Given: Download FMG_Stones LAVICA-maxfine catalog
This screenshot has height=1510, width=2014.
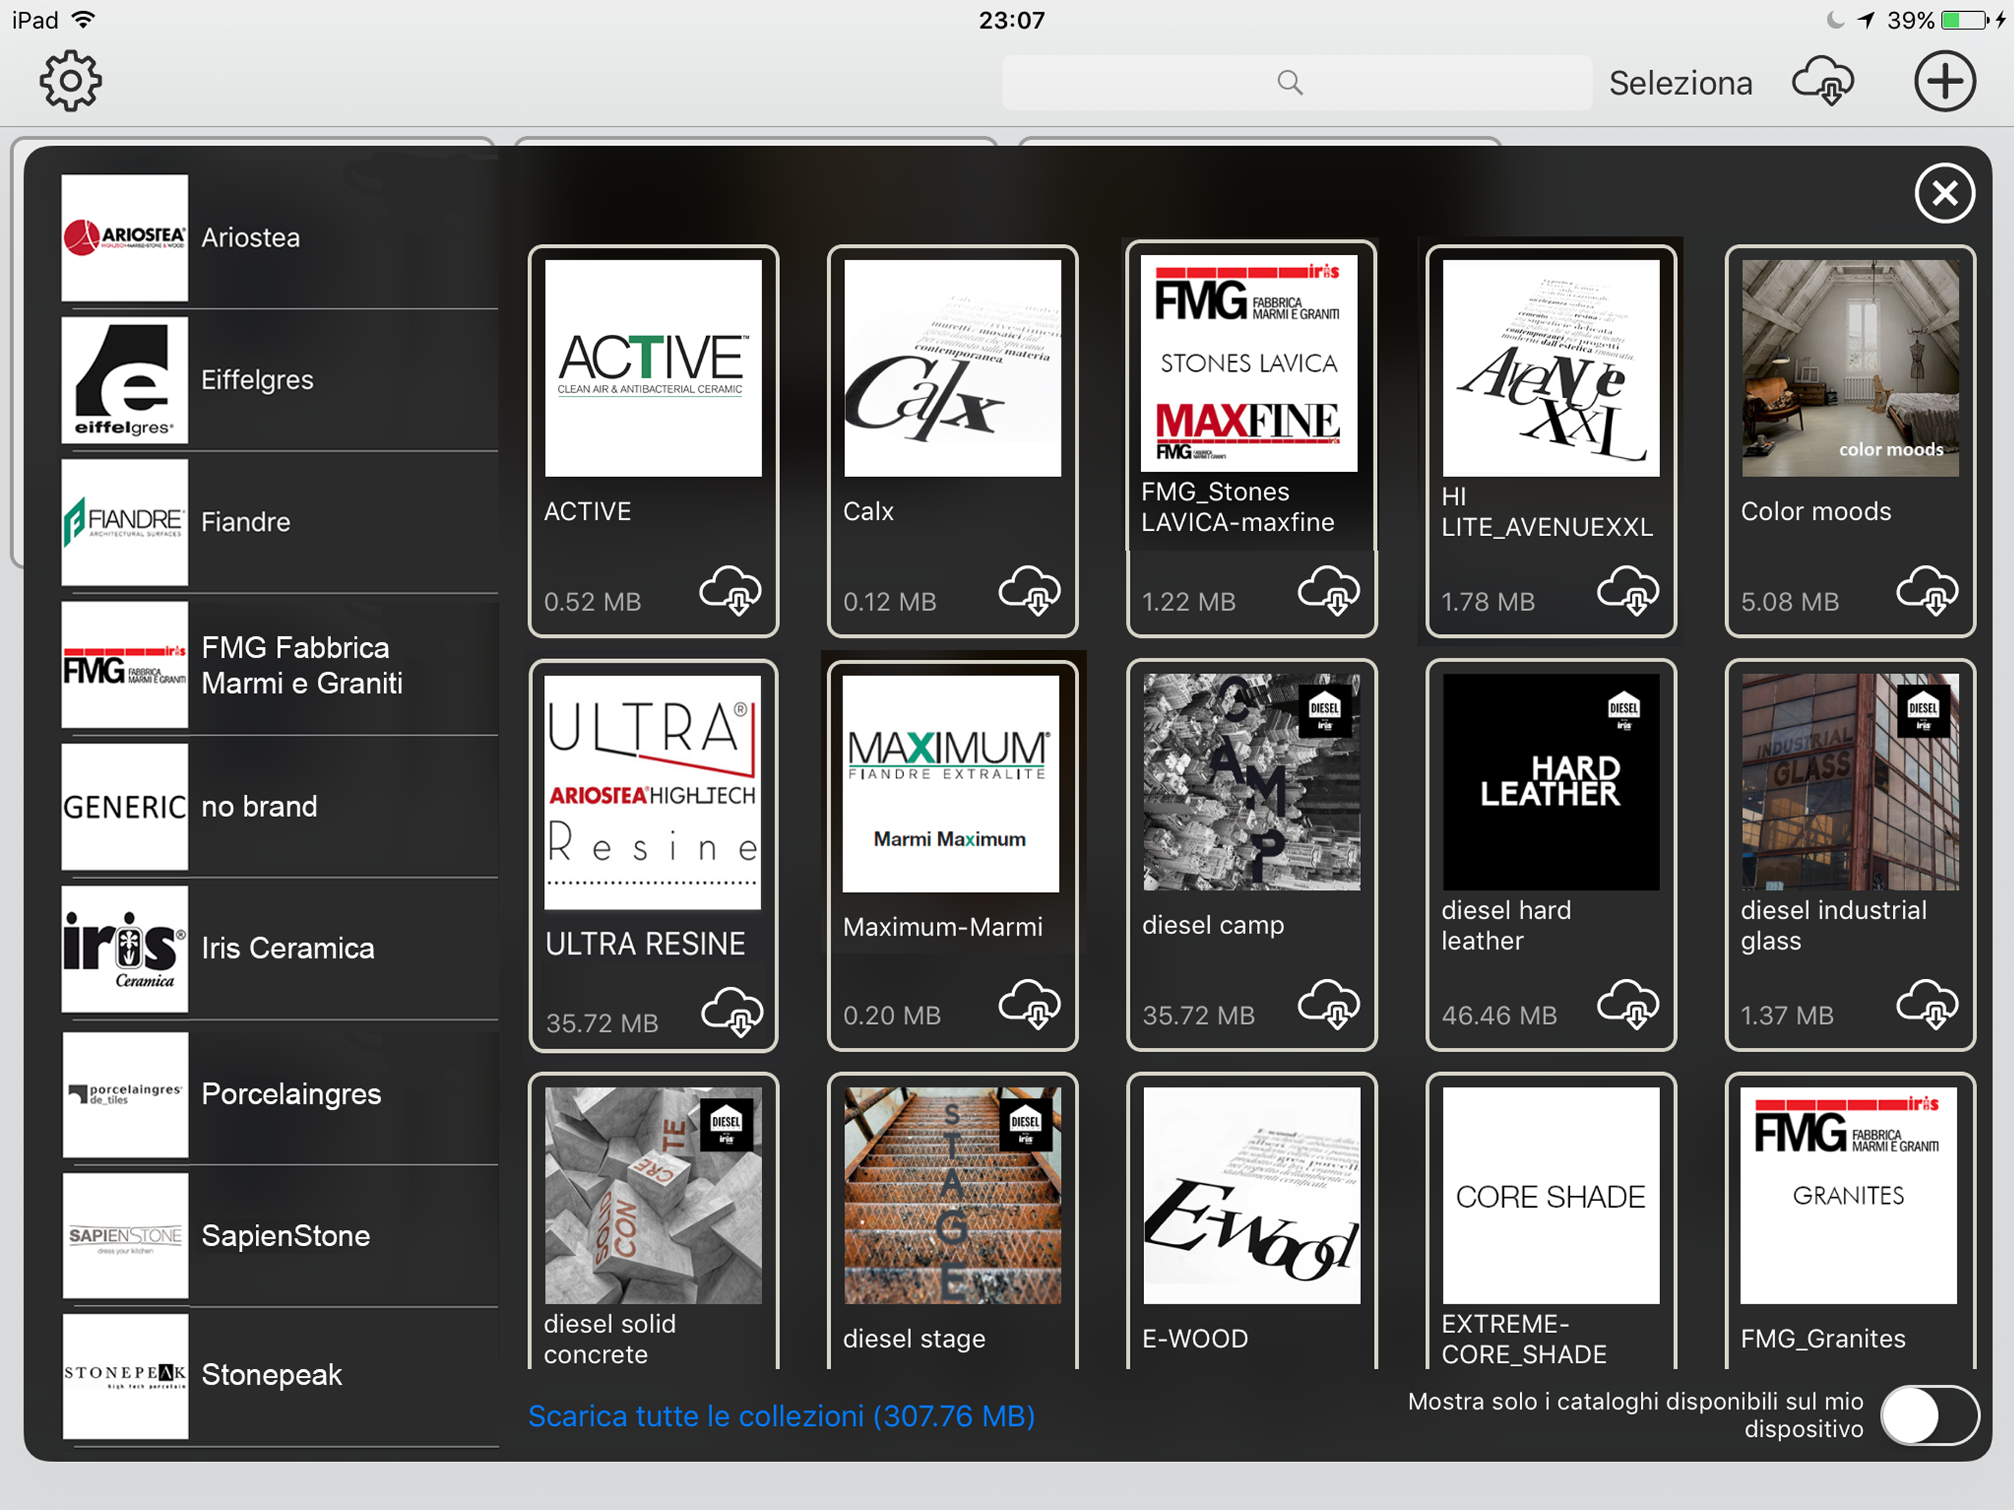Looking at the screenshot, I should point(1329,590).
